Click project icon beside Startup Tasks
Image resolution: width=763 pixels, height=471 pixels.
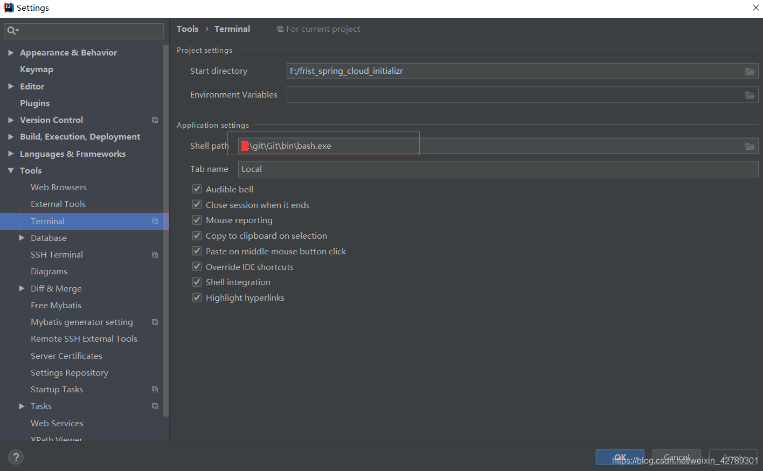tap(155, 390)
